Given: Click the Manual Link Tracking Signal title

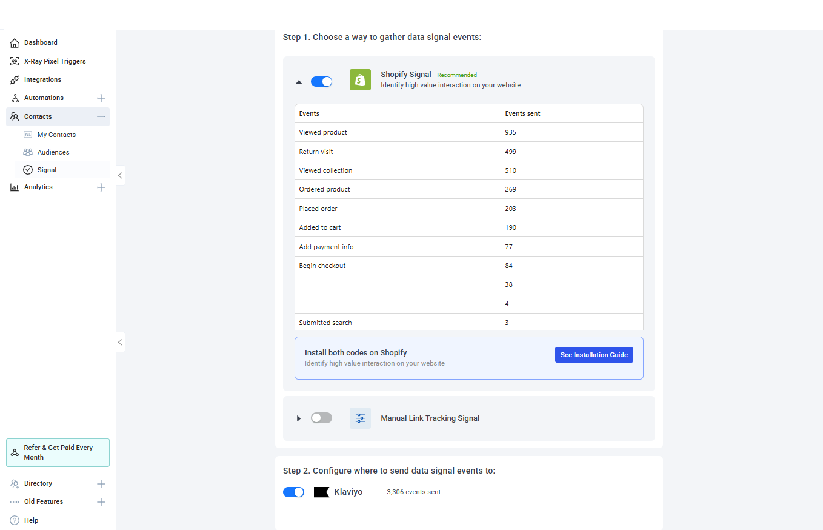Looking at the screenshot, I should (430, 418).
